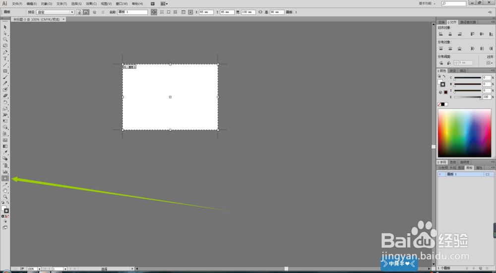Select the Zoom magnifier tool
Image resolution: width=496 pixels, height=273 pixels.
pos(5,197)
